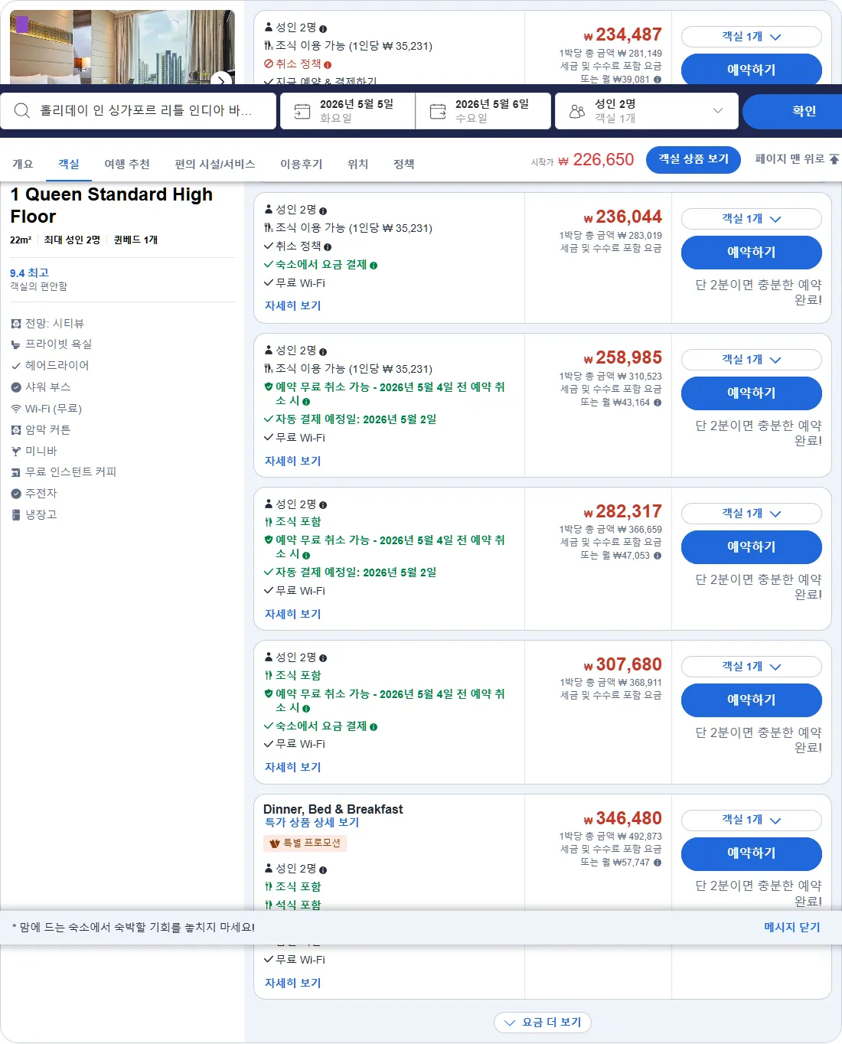
Task: Open 객실 1개 dropdown for ₩234,487 offer
Action: click(x=752, y=37)
